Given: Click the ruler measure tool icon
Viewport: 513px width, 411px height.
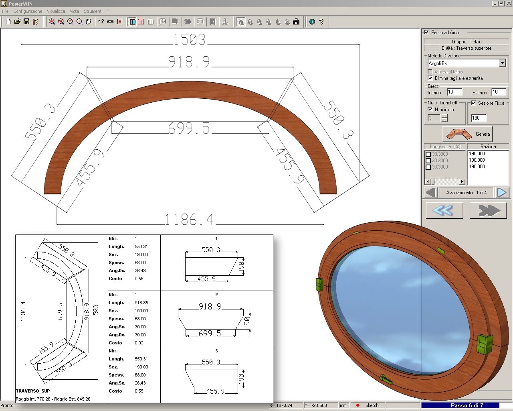Looking at the screenshot, I should tap(110, 22).
